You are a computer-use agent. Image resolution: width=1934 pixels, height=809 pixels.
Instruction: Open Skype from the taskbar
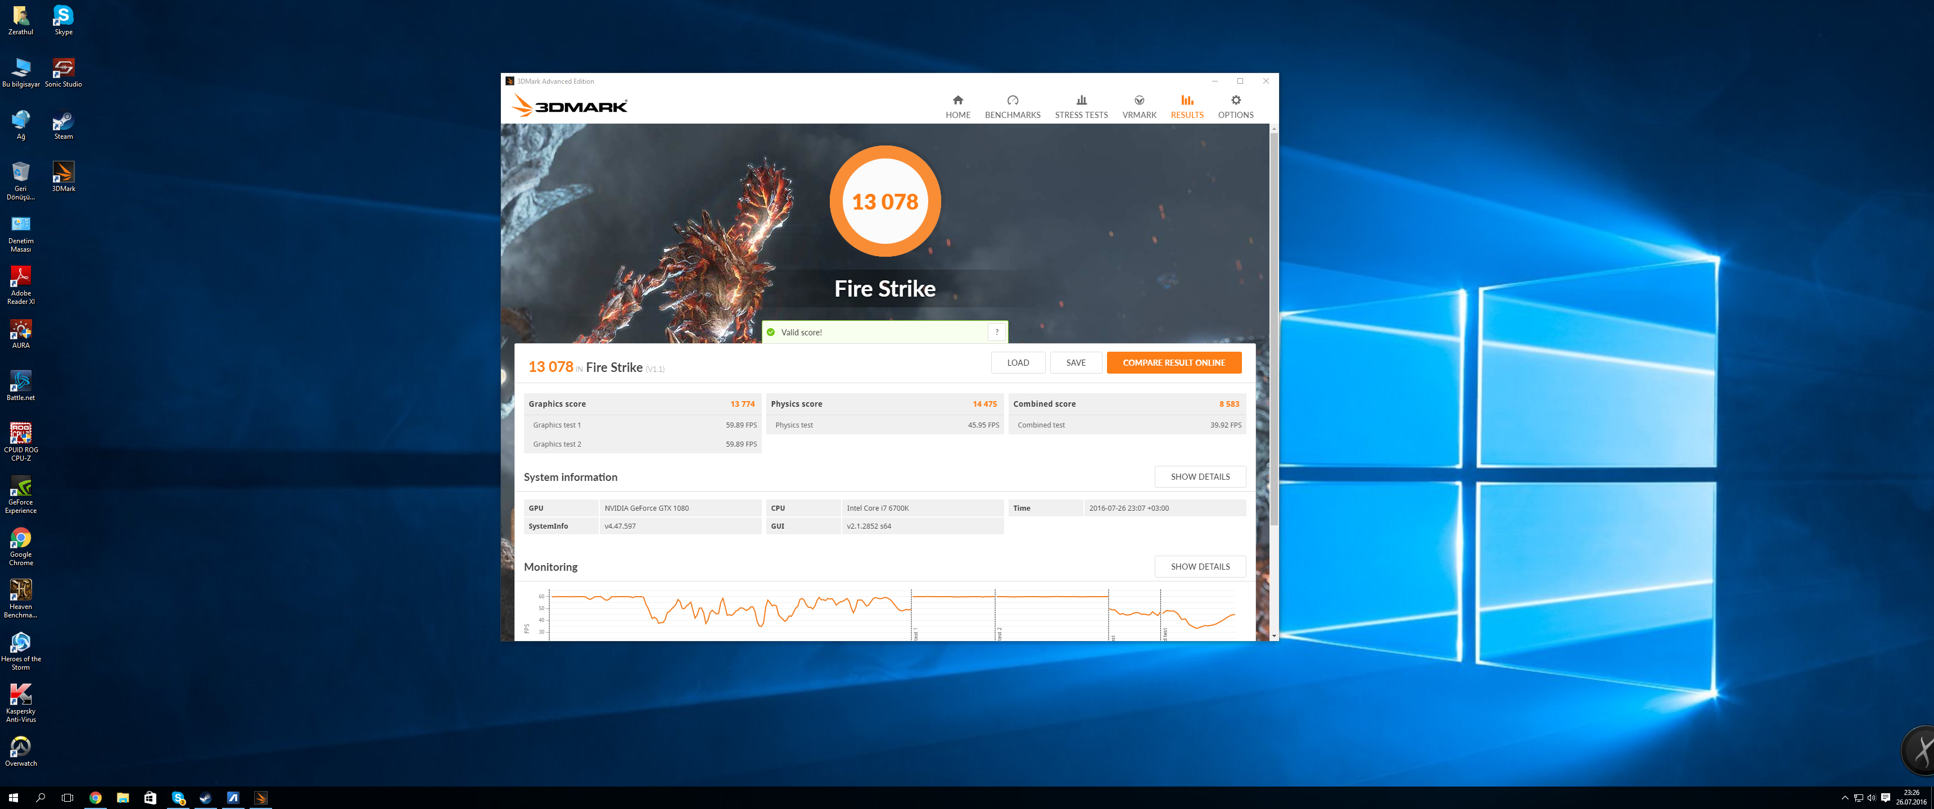(x=178, y=798)
